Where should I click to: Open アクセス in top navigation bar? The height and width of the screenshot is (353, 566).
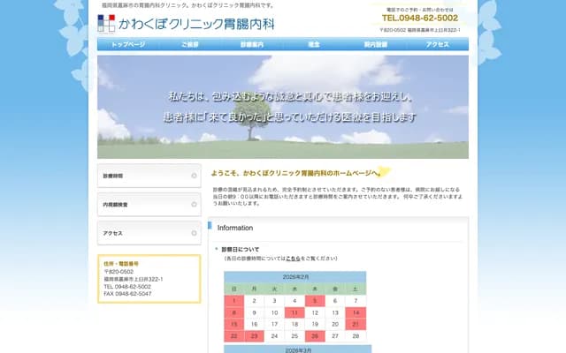[x=438, y=44]
